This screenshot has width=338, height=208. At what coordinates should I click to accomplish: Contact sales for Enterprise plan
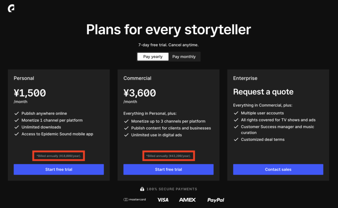[278, 169]
